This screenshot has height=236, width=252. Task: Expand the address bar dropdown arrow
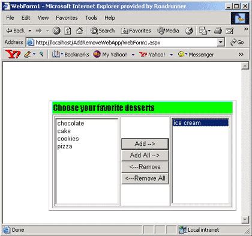click(x=221, y=43)
